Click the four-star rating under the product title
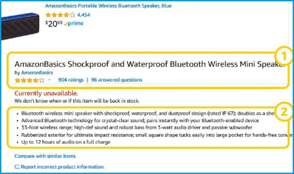Image resolution: width=294 pixels, height=174 pixels. [30, 80]
